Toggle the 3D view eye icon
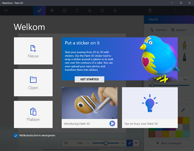Screen dimensions: 194x151 coord(136,143)
